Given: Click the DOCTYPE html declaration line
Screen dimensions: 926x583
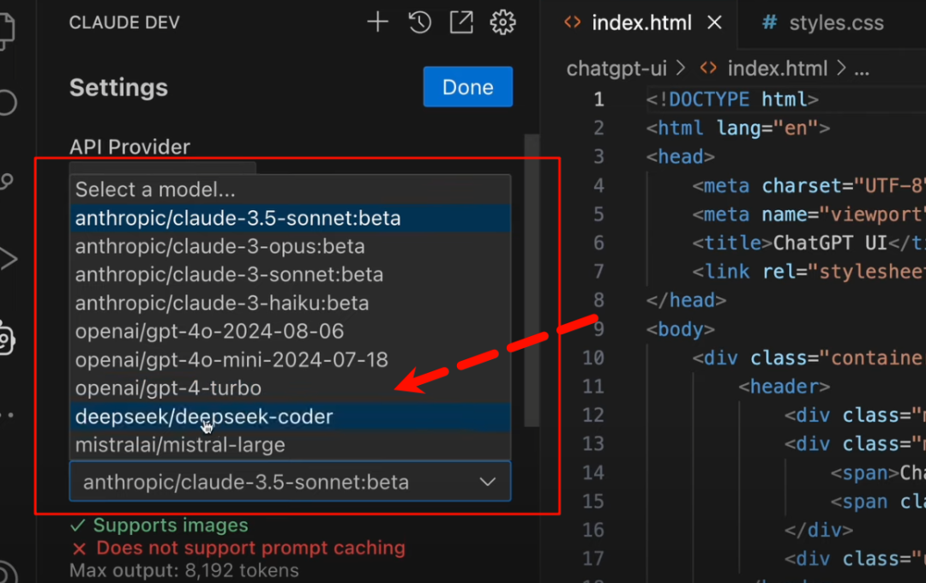Looking at the screenshot, I should tap(732, 99).
